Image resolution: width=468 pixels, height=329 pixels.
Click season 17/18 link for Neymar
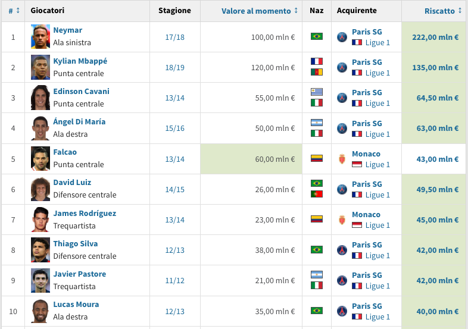coord(175,37)
